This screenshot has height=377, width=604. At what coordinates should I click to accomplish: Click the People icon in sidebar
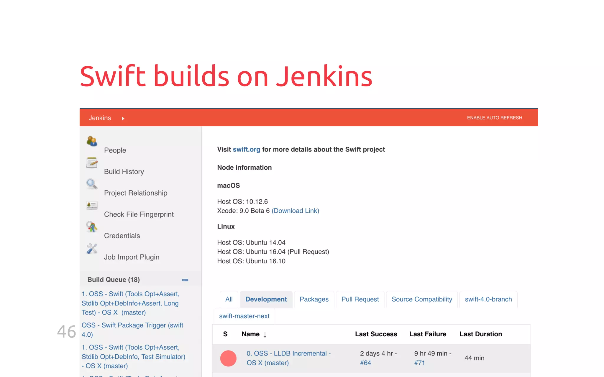[x=92, y=141]
